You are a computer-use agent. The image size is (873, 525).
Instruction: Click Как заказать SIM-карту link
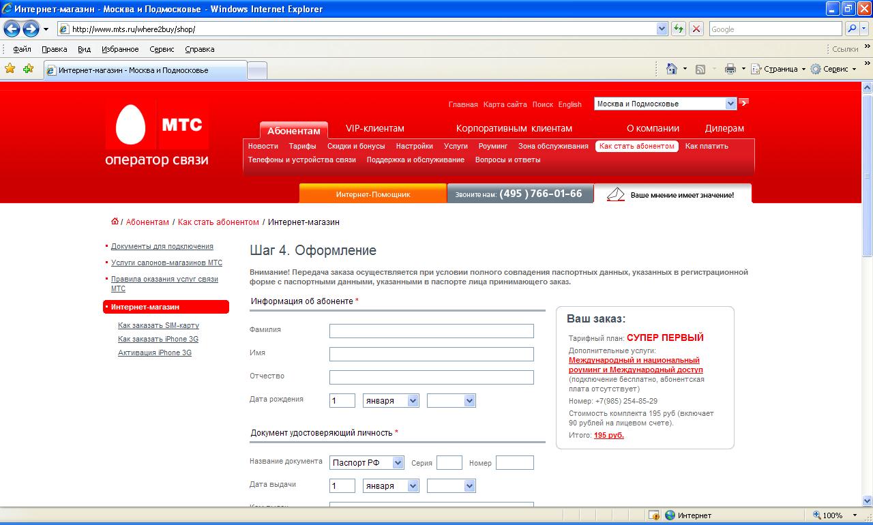pyautogui.click(x=158, y=325)
